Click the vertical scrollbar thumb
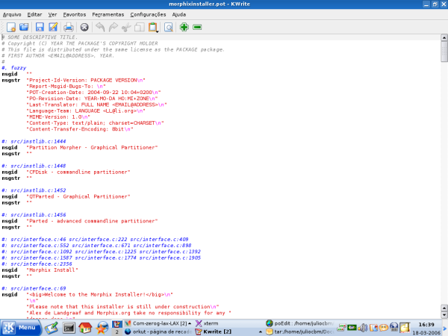 pyautogui.click(x=444, y=52)
